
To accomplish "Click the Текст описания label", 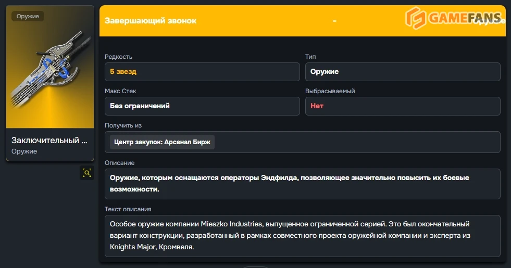I will (128, 209).
